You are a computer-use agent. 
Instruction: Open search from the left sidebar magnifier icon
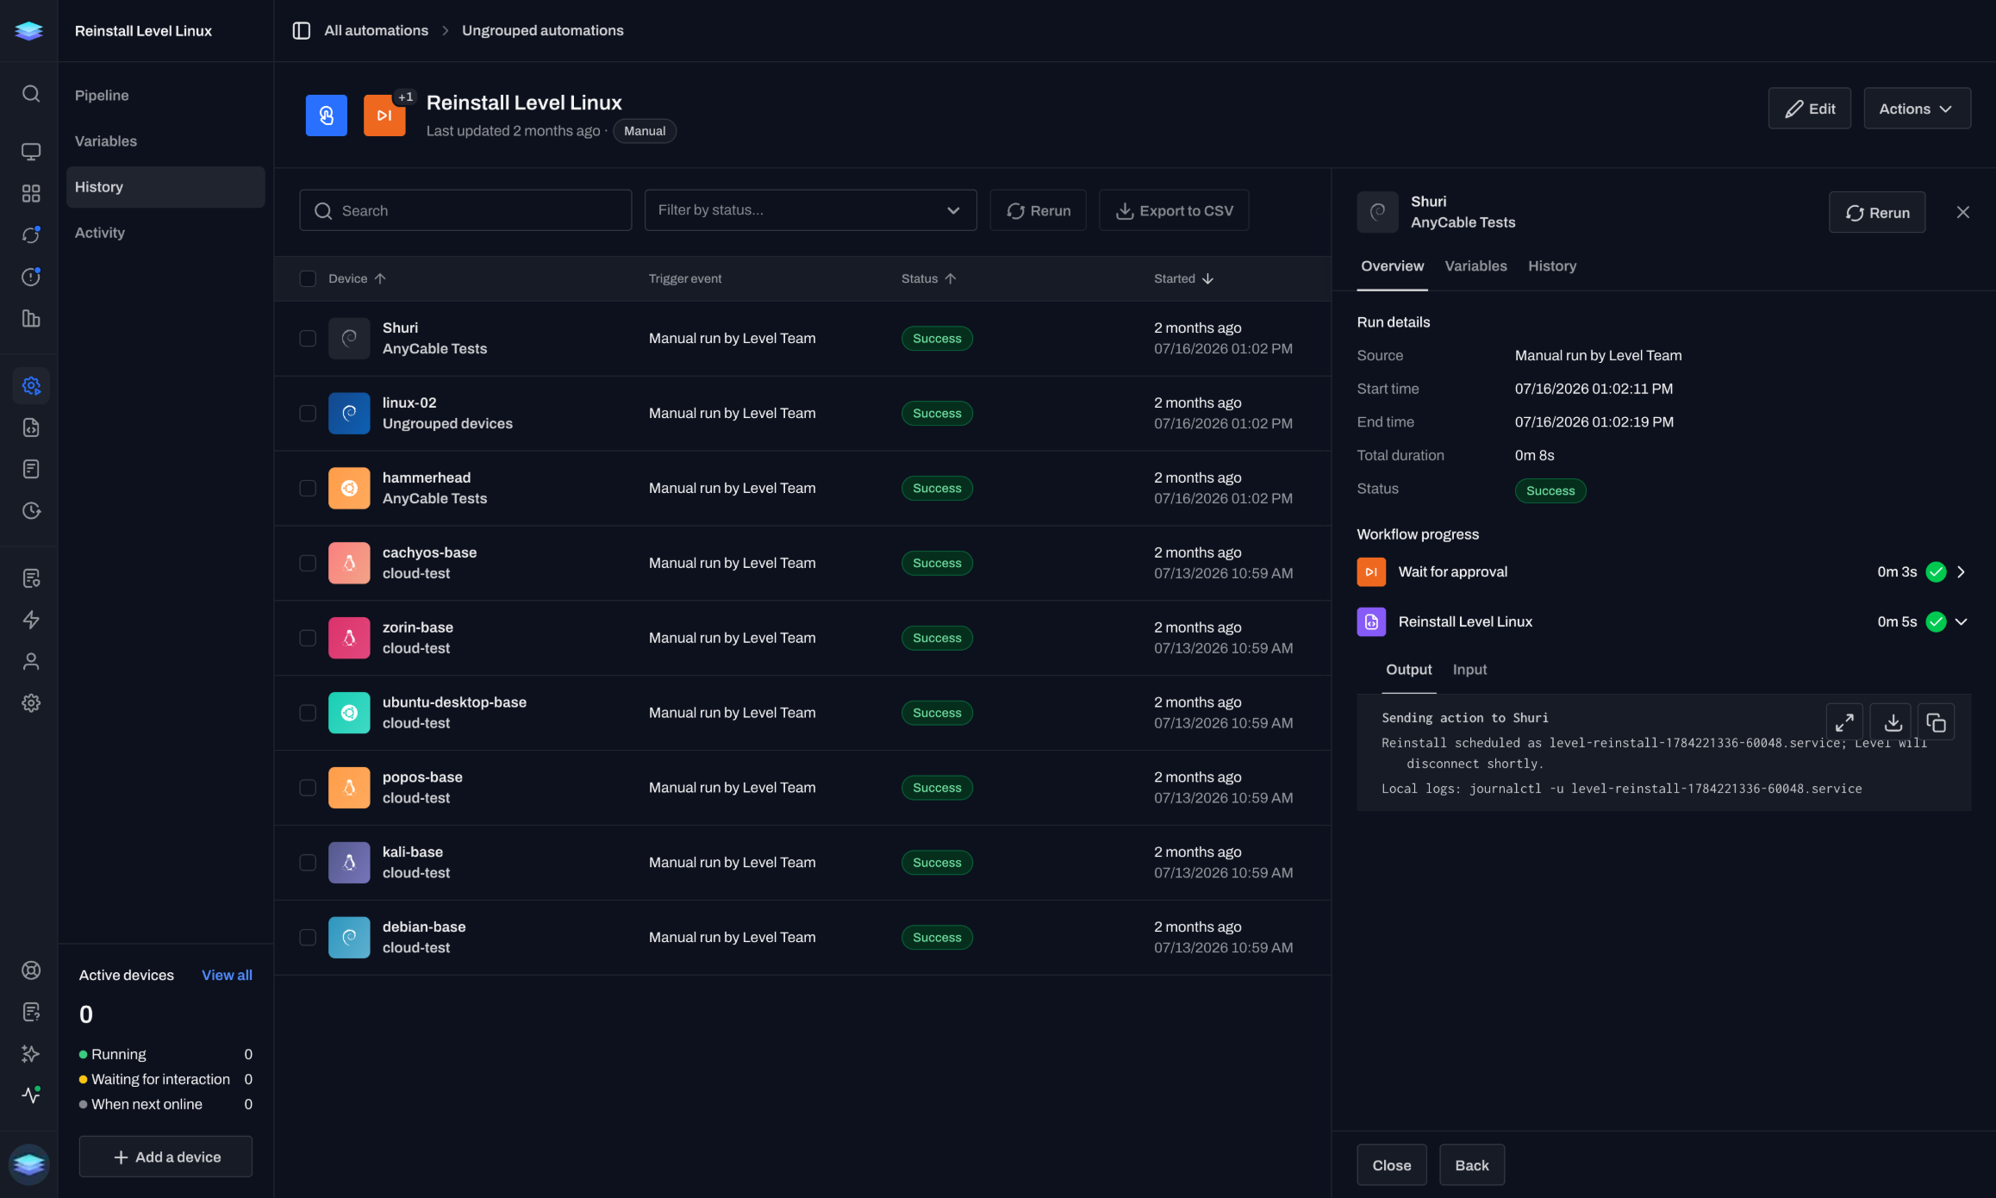(31, 94)
